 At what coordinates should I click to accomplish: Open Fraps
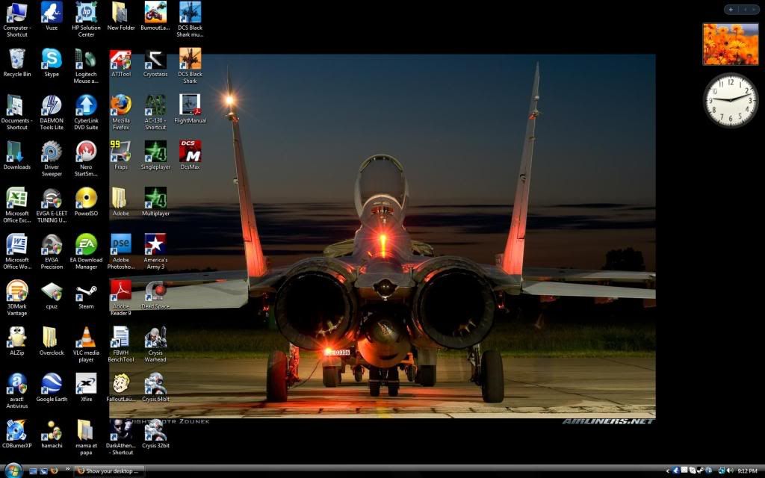click(120, 153)
